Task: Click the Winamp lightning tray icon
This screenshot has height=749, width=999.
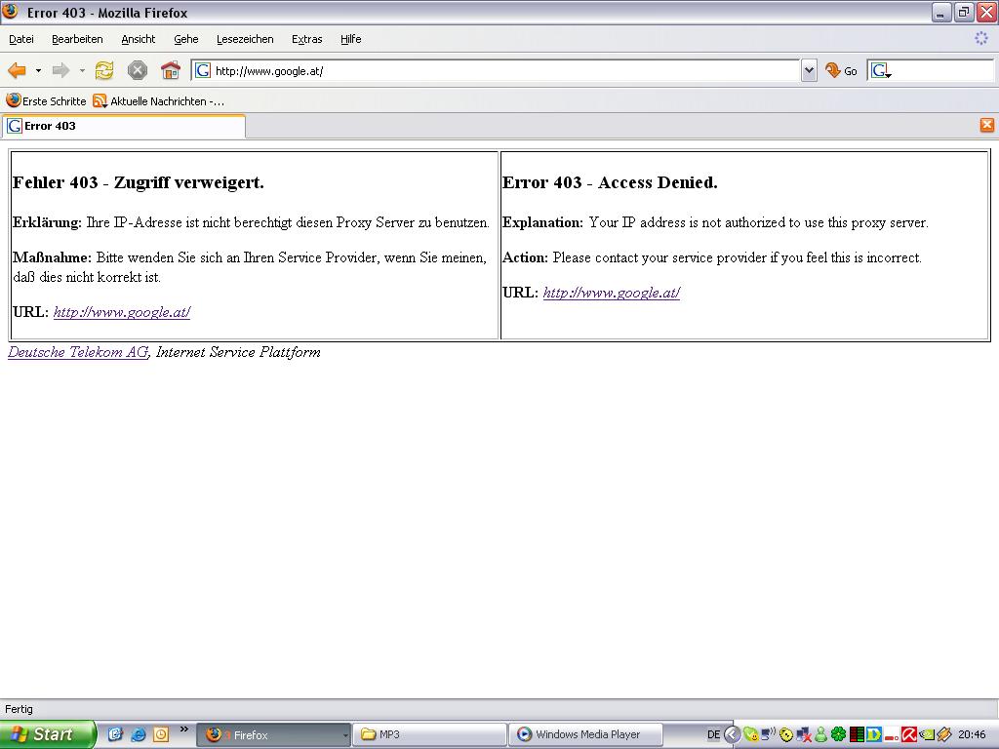Action: 943,735
